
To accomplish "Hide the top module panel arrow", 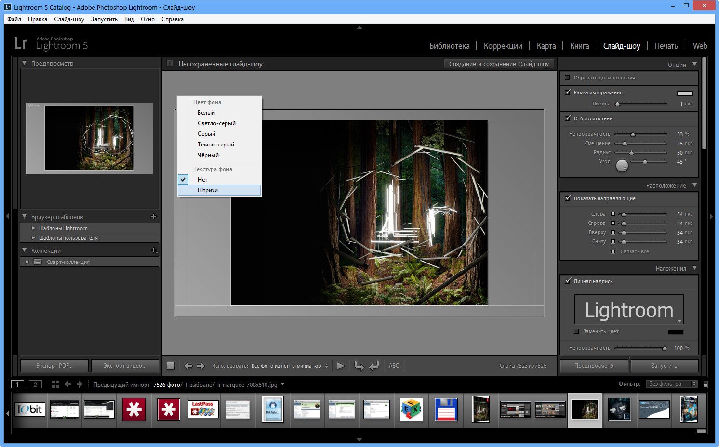I will coord(359,28).
